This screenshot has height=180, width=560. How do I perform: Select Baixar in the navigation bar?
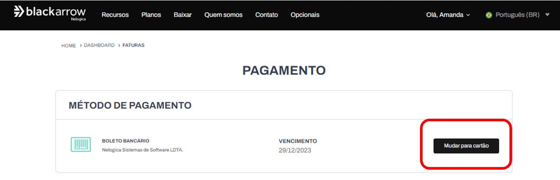point(183,15)
